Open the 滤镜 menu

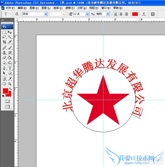(70, 8)
